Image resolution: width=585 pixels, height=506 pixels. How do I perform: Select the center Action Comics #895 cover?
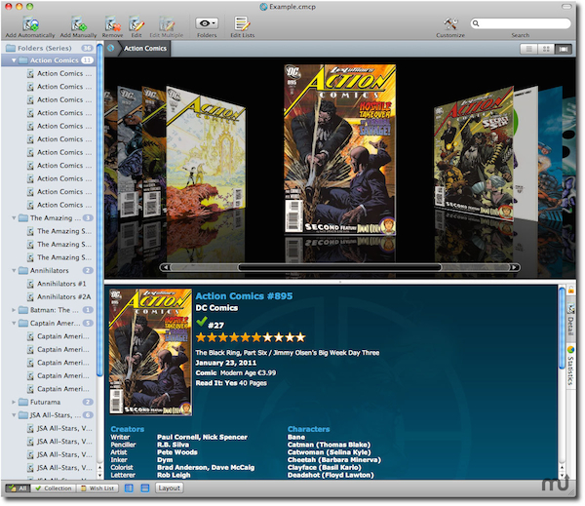340,149
